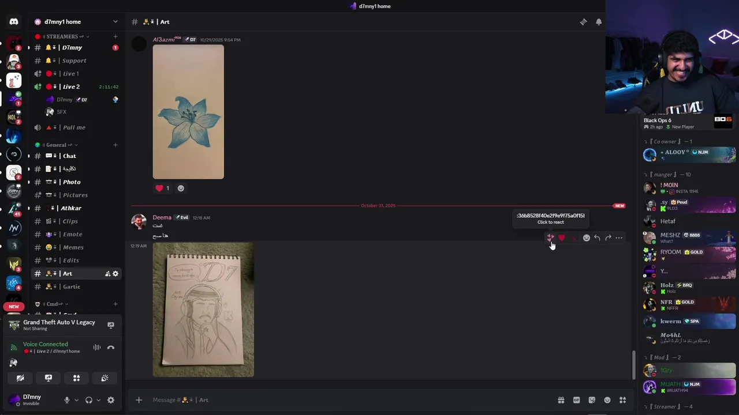Open the Gartic channel

(76, 286)
